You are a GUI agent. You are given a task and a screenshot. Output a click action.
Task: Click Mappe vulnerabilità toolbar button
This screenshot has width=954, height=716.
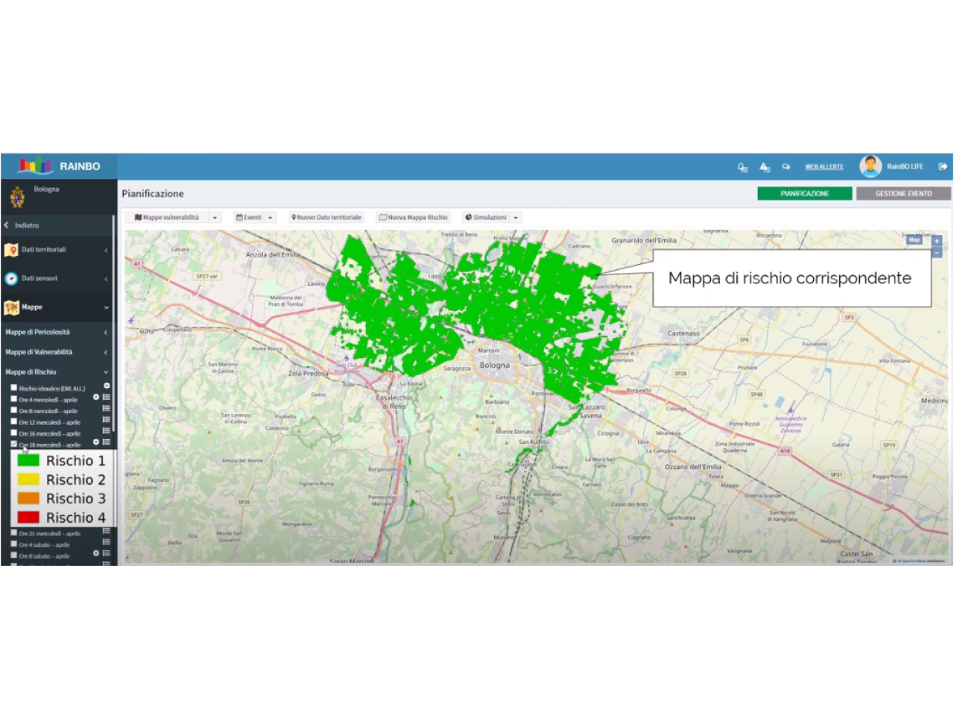point(167,218)
